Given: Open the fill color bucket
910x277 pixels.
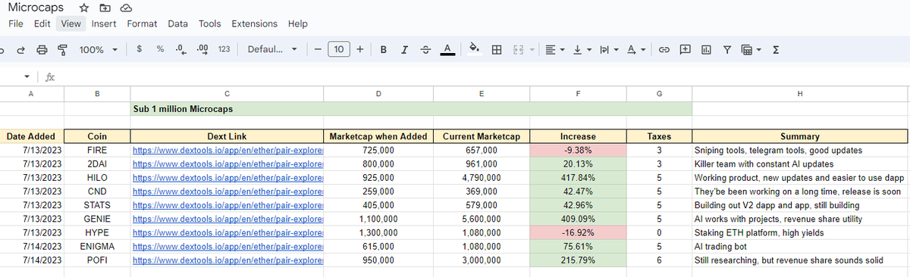Looking at the screenshot, I should (x=475, y=49).
